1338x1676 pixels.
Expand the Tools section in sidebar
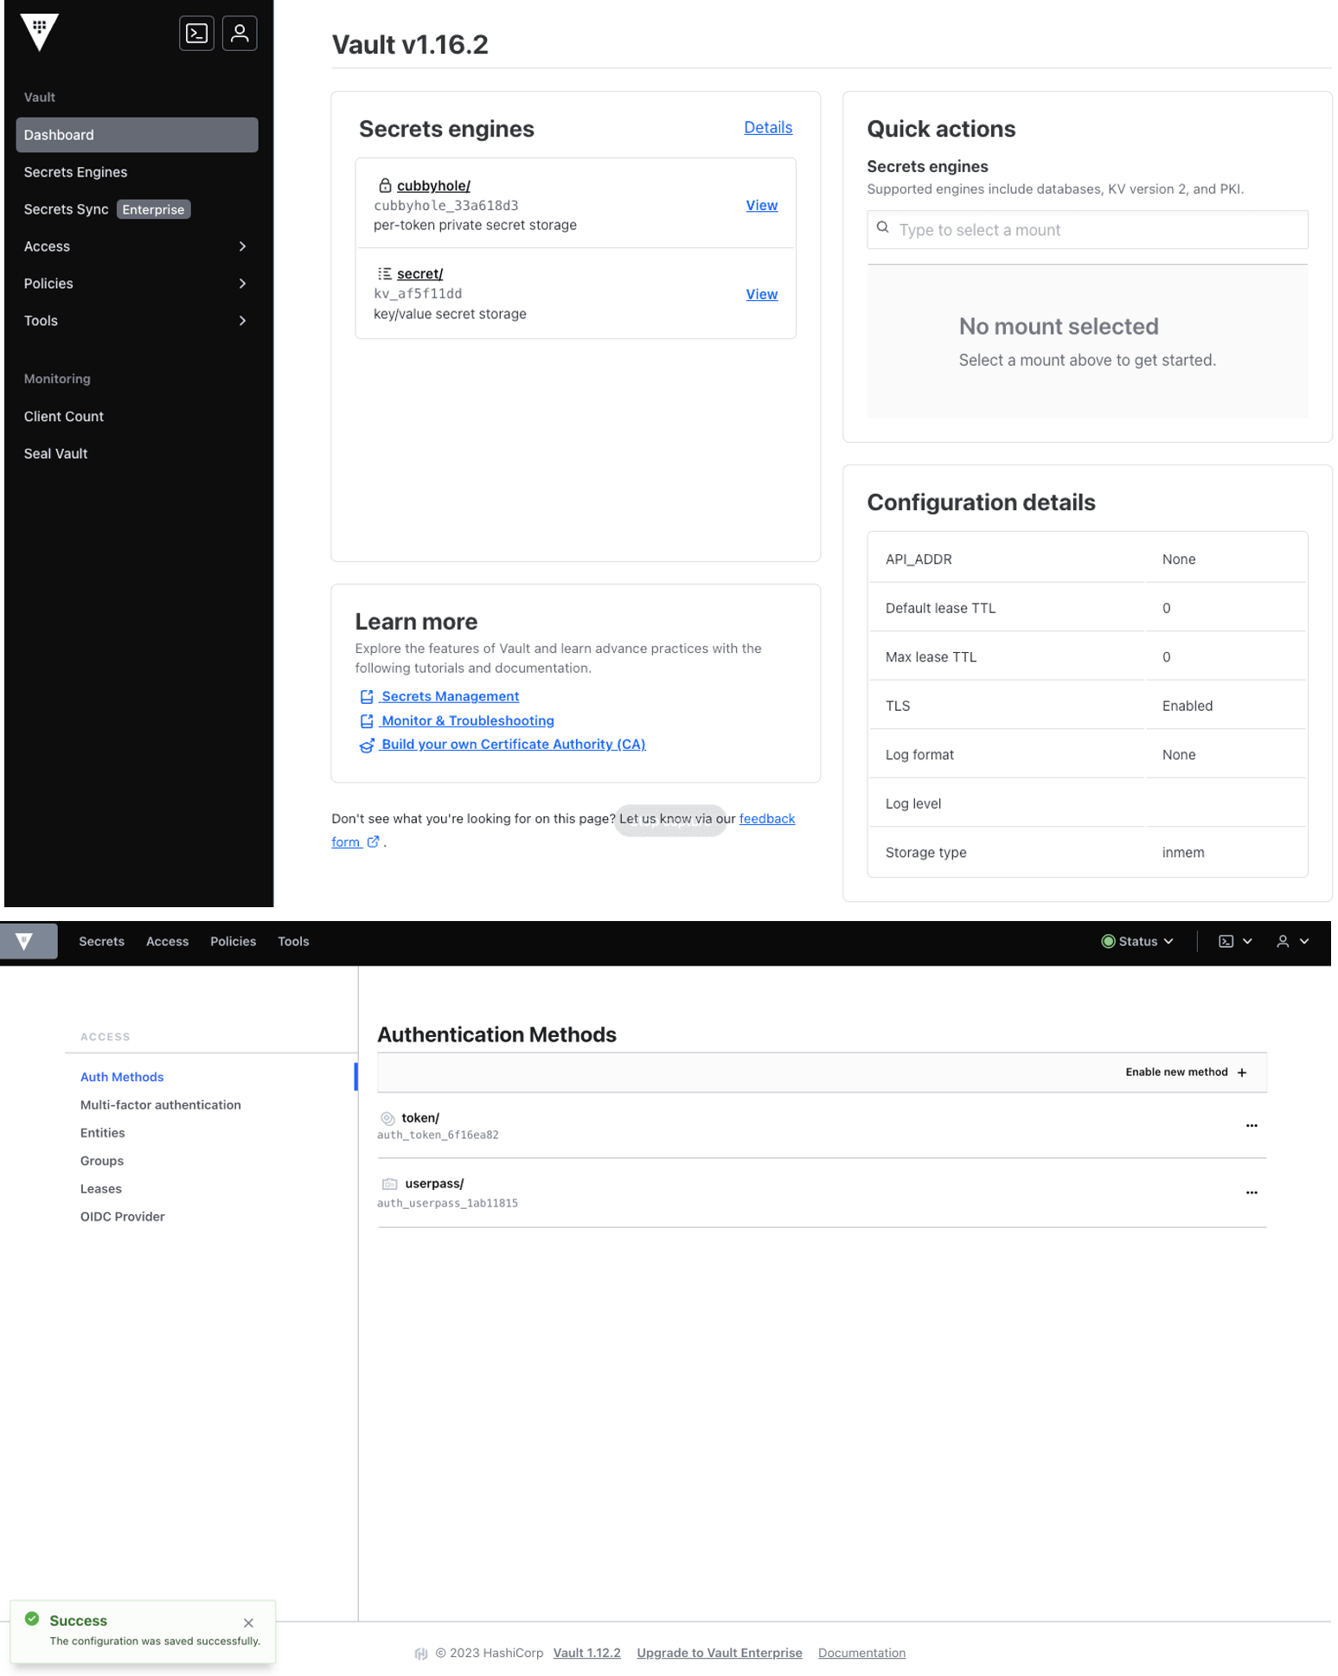pyautogui.click(x=242, y=321)
